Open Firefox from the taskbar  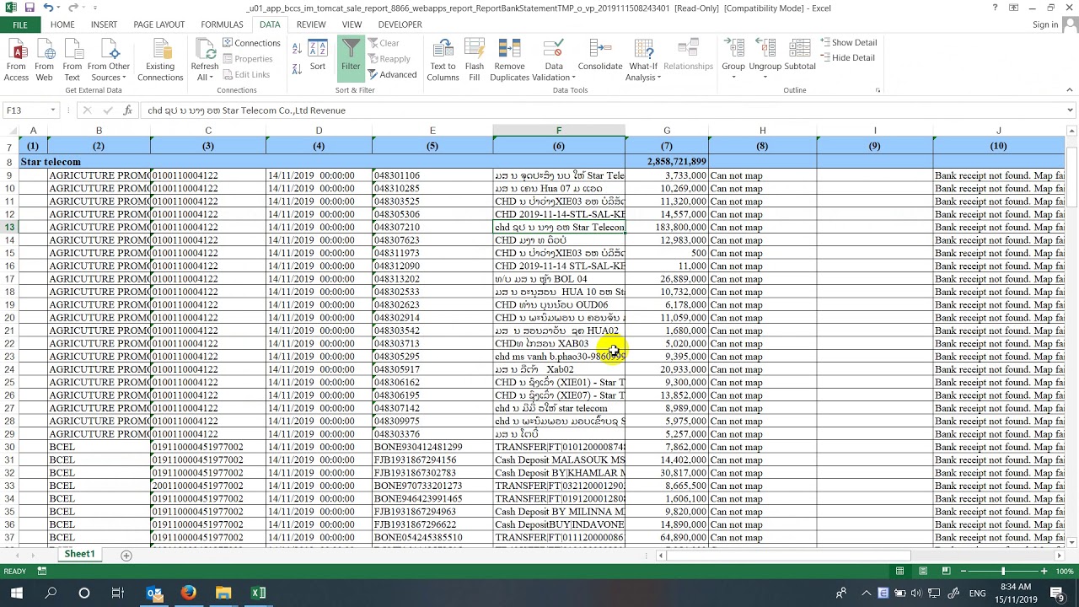coord(188,594)
